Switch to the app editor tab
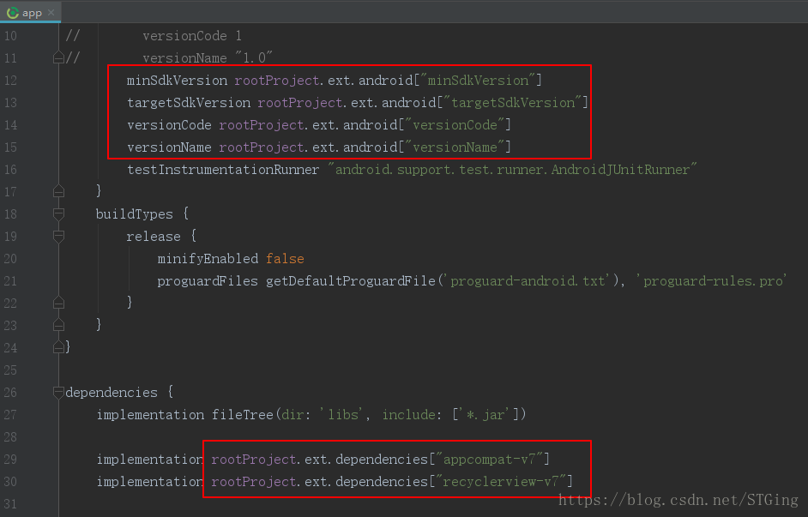Screen dimensions: 808x517 [30, 12]
